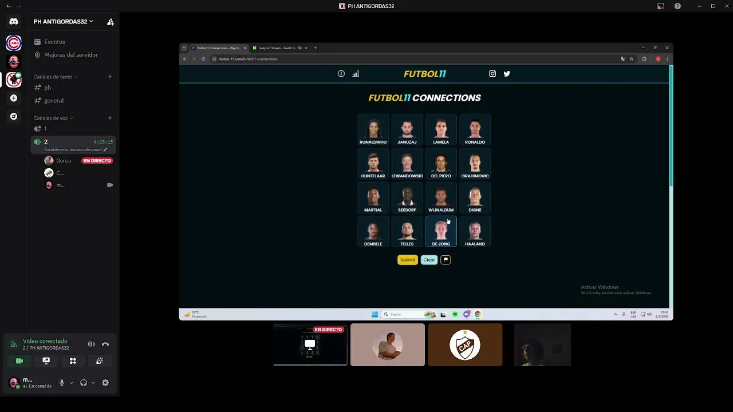The height and width of the screenshot is (412, 733).
Task: Open Mejoras del servidor
Action: pos(73,55)
